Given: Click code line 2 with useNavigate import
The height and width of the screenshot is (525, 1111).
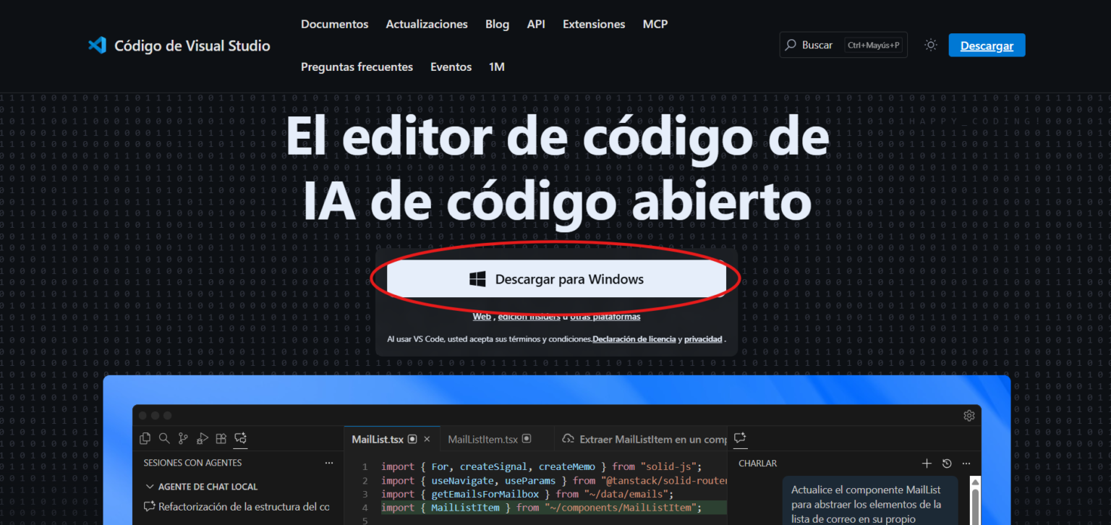Looking at the screenshot, I should (553, 480).
